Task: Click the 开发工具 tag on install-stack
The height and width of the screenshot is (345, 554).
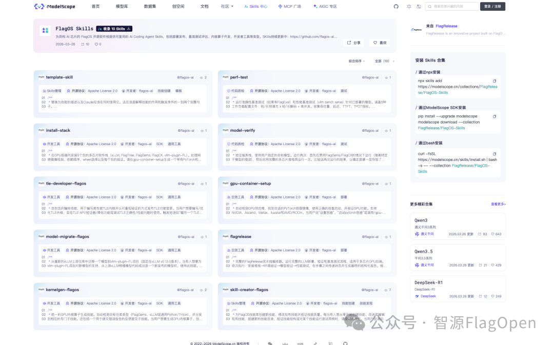Action: pyautogui.click(x=51, y=144)
